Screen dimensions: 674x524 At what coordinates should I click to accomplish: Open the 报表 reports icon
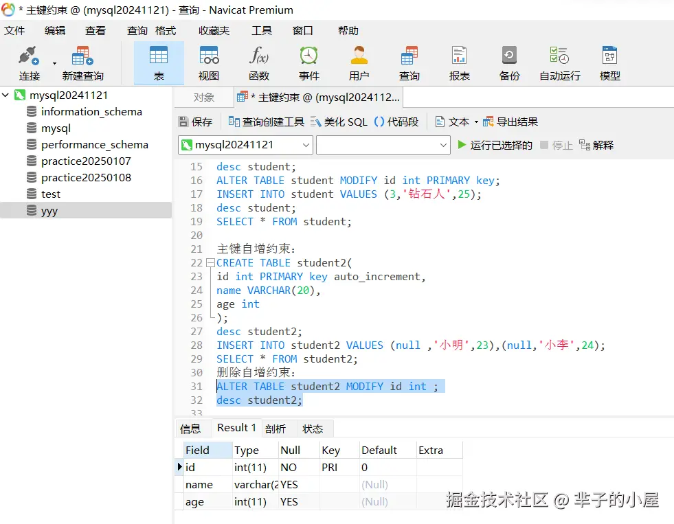tap(460, 64)
